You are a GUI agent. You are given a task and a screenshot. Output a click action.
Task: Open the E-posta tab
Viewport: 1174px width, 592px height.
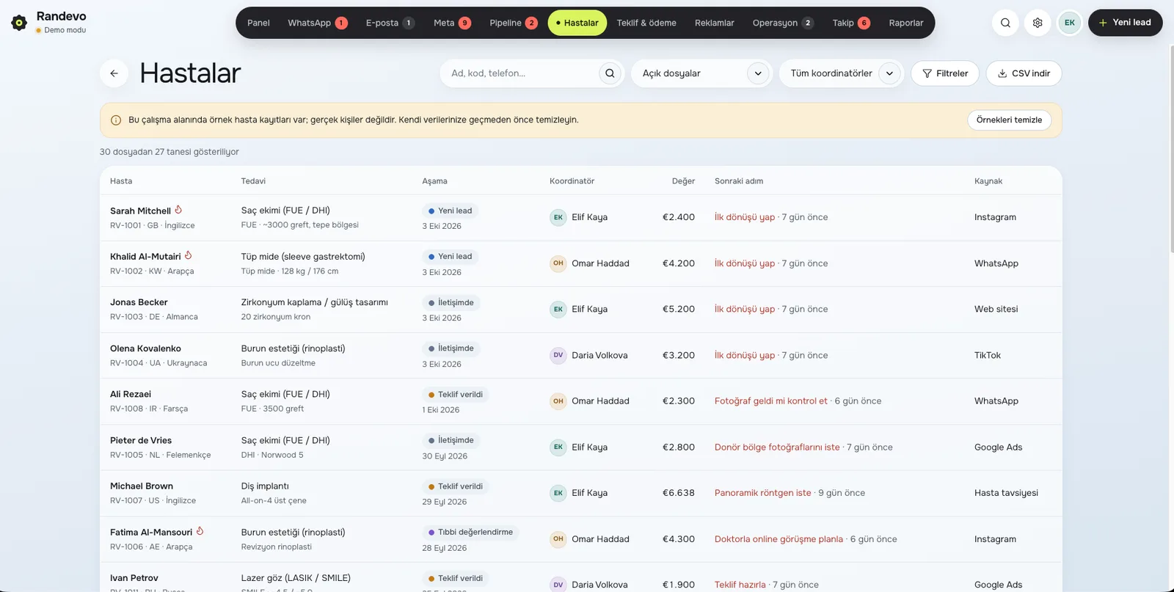pos(390,23)
